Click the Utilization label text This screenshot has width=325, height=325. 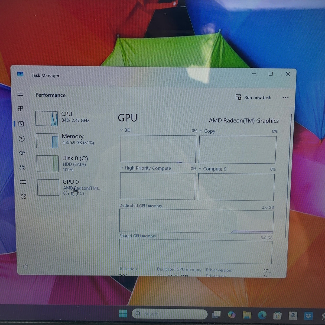tap(128, 269)
